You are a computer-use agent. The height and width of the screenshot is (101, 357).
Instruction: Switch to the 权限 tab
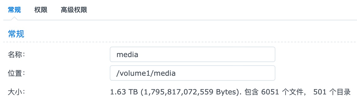tap(41, 10)
